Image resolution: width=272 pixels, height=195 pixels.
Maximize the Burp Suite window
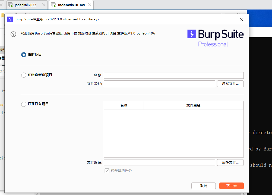226,19
